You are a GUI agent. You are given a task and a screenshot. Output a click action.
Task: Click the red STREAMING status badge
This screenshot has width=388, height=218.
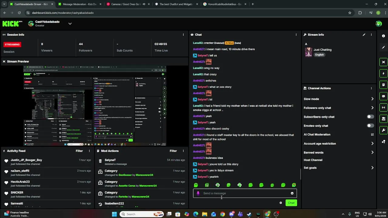click(12, 45)
